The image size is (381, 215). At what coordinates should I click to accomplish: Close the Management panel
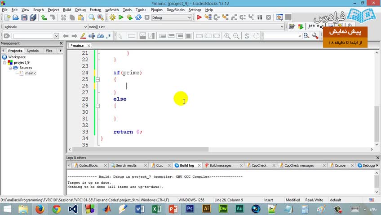click(61, 43)
